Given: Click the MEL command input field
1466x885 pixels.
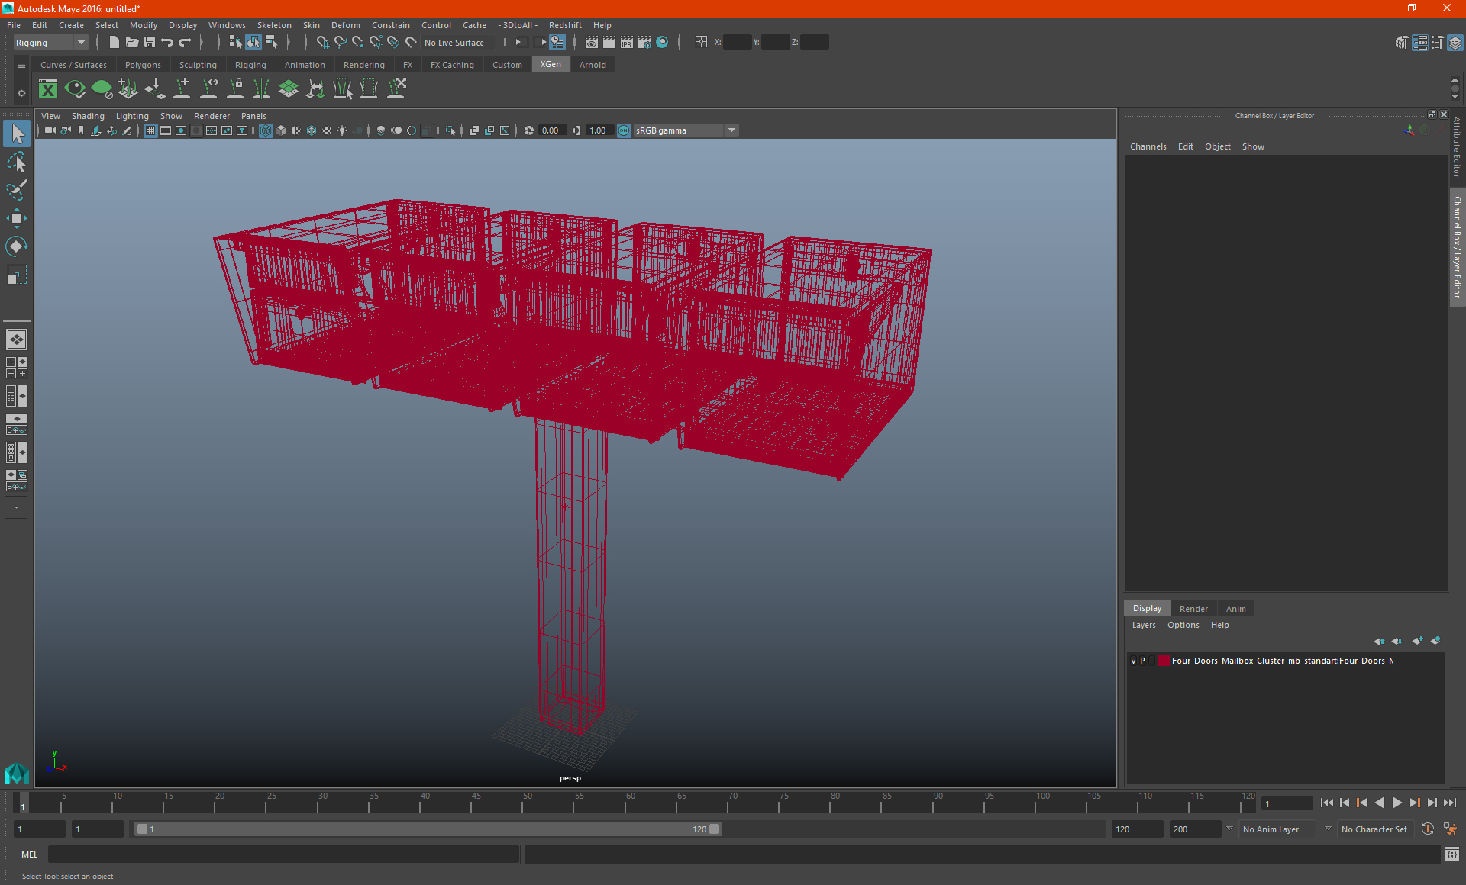Looking at the screenshot, I should coord(283,854).
